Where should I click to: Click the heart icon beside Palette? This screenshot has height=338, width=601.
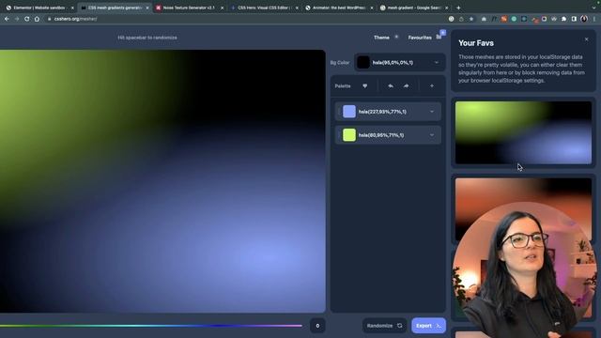point(365,85)
